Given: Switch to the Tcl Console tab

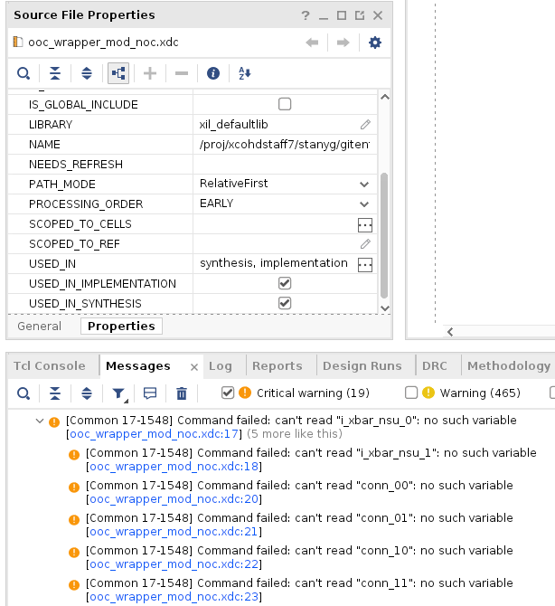Looking at the screenshot, I should click(x=49, y=365).
